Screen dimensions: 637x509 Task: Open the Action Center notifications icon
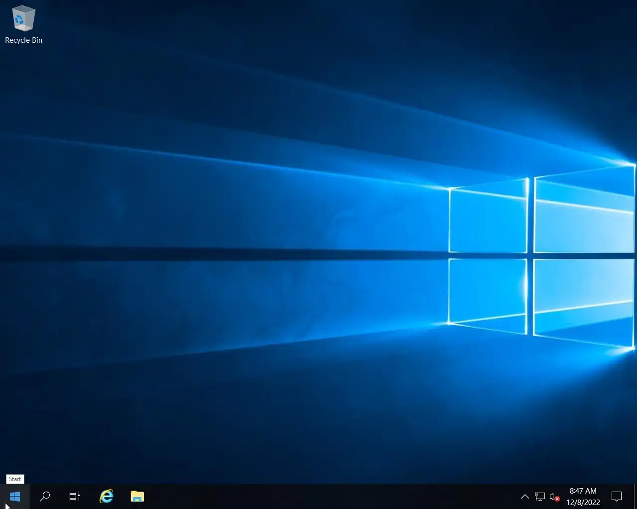[617, 496]
